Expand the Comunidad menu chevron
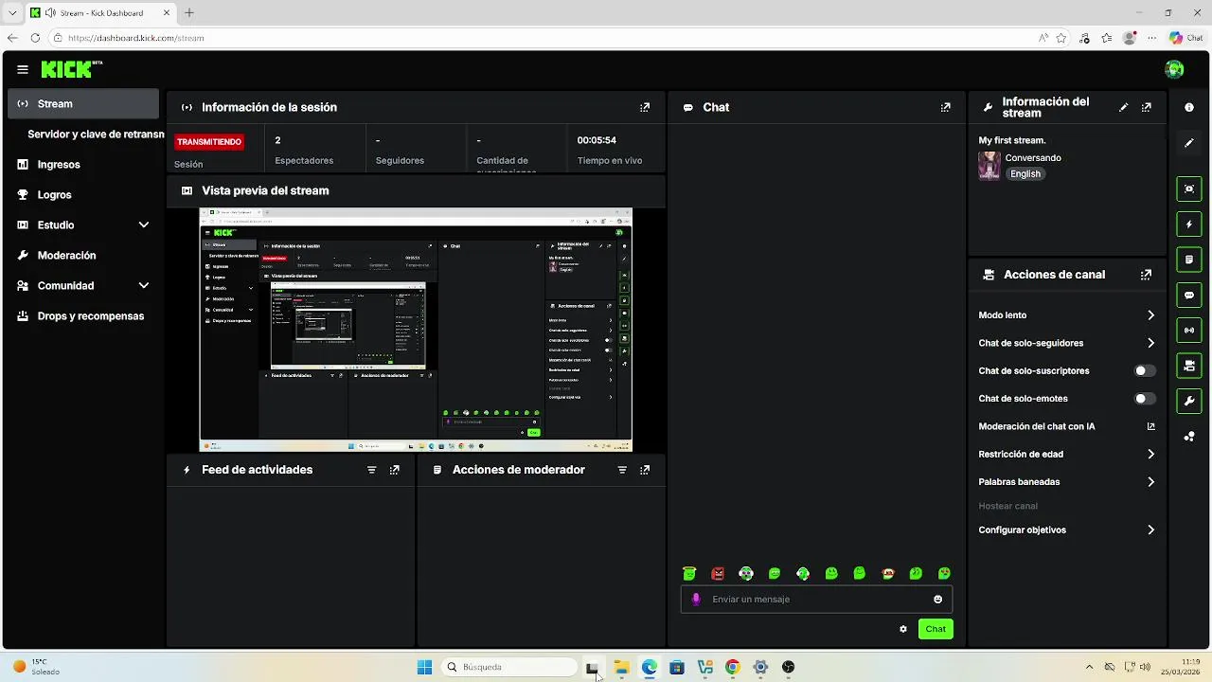This screenshot has width=1212, height=682. pos(144,285)
